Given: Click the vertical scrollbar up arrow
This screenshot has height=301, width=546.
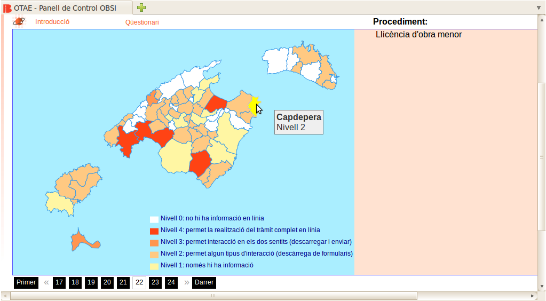Looking at the screenshot, I should [x=542, y=20].
